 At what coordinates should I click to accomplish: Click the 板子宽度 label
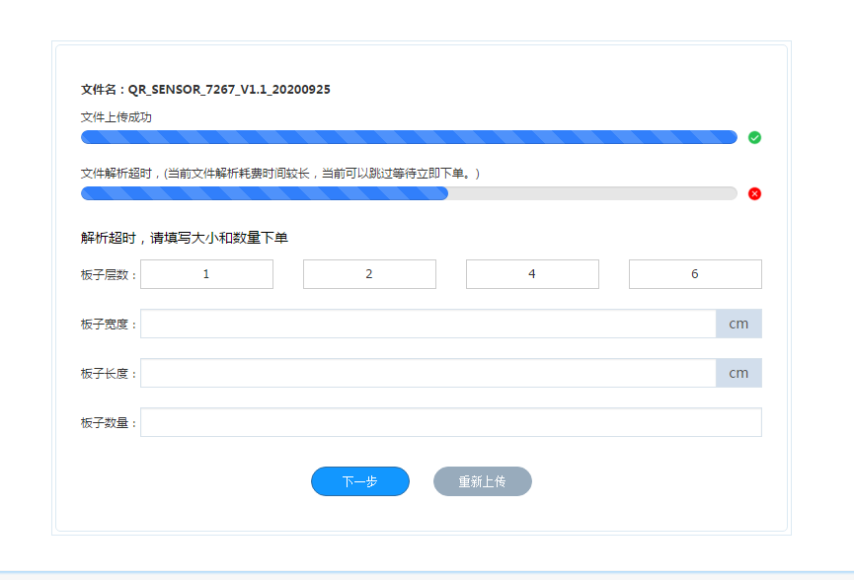pos(108,325)
